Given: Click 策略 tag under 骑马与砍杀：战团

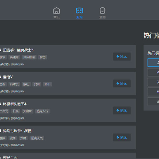Looking at the screenshot, I should click(x=23, y=138).
